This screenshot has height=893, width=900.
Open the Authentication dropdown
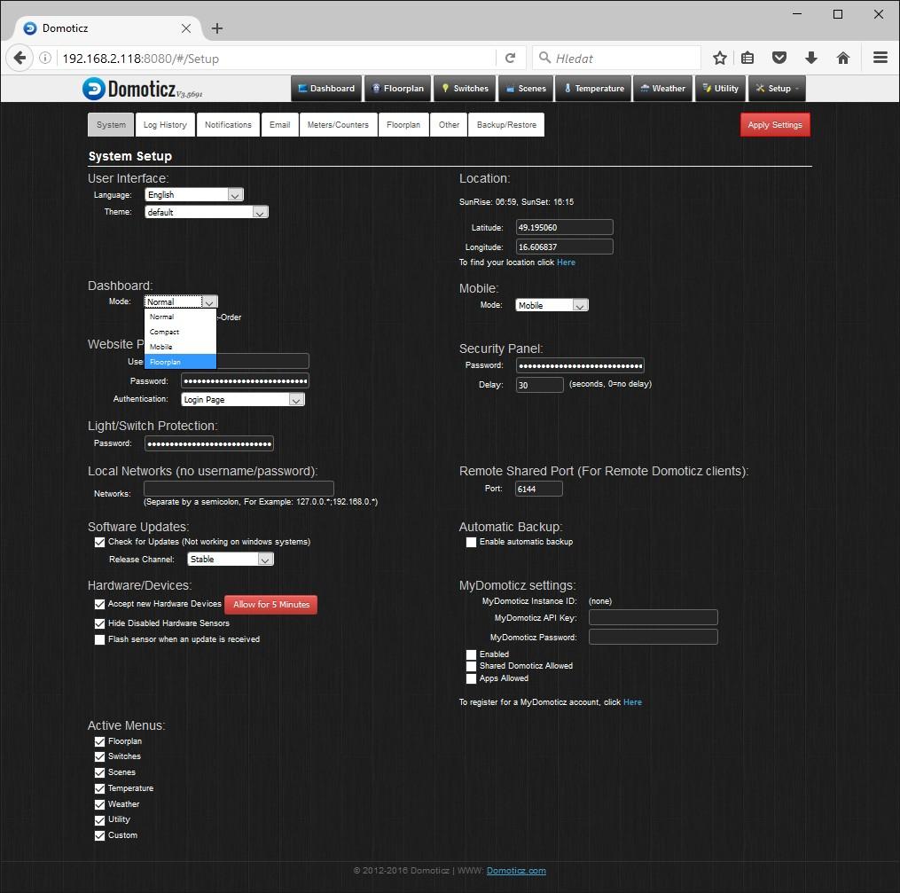(x=243, y=399)
